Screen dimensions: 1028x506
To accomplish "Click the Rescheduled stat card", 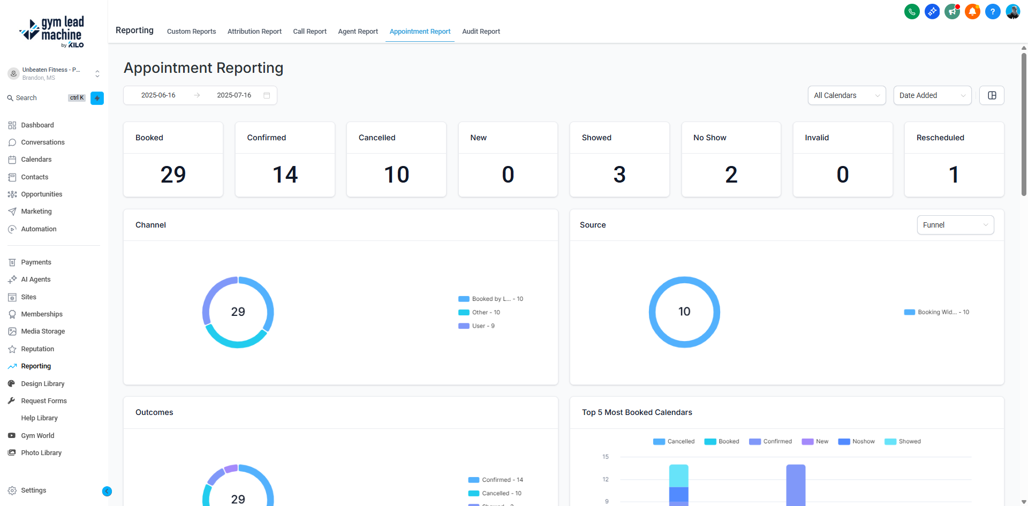I will [954, 160].
